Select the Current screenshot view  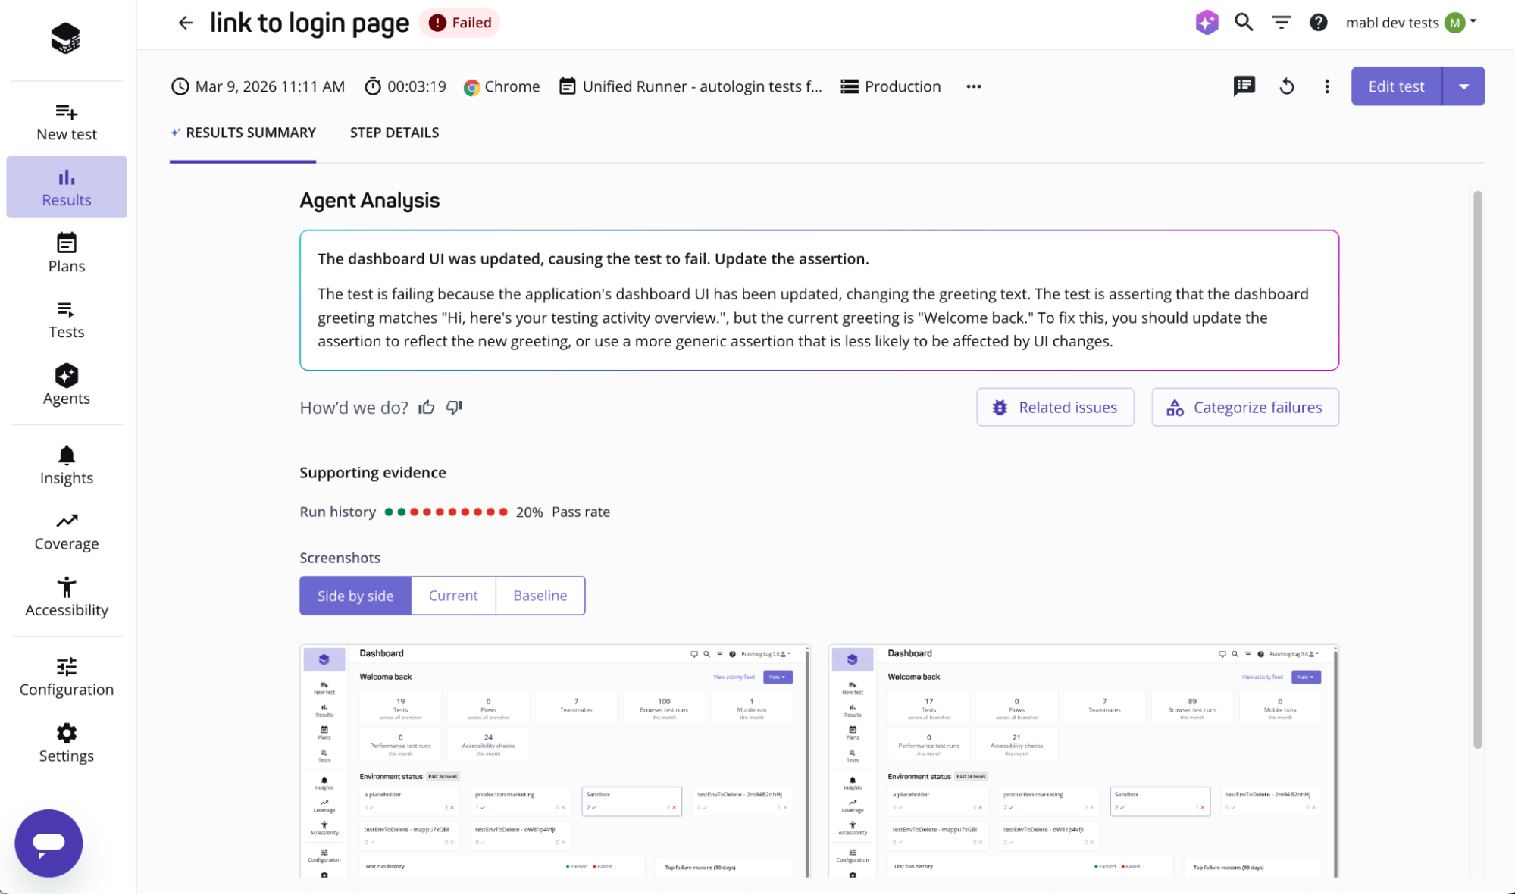click(x=453, y=596)
